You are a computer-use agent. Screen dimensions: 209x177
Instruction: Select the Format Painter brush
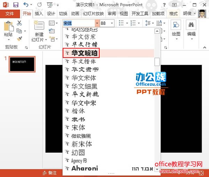pos(20,39)
